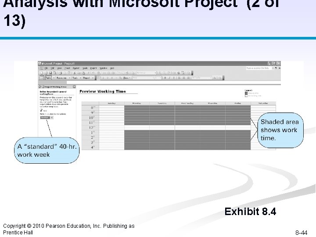Screen dimensions: 316x237
Task: Click the New document toolbar icon
Action: (41, 73)
